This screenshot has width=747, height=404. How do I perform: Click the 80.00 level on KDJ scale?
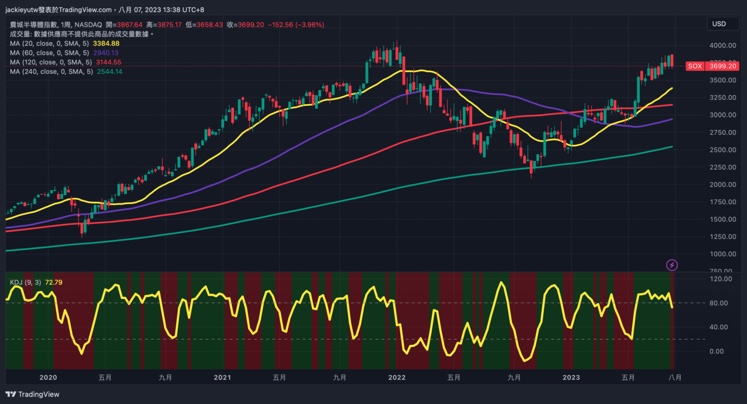pyautogui.click(x=719, y=303)
